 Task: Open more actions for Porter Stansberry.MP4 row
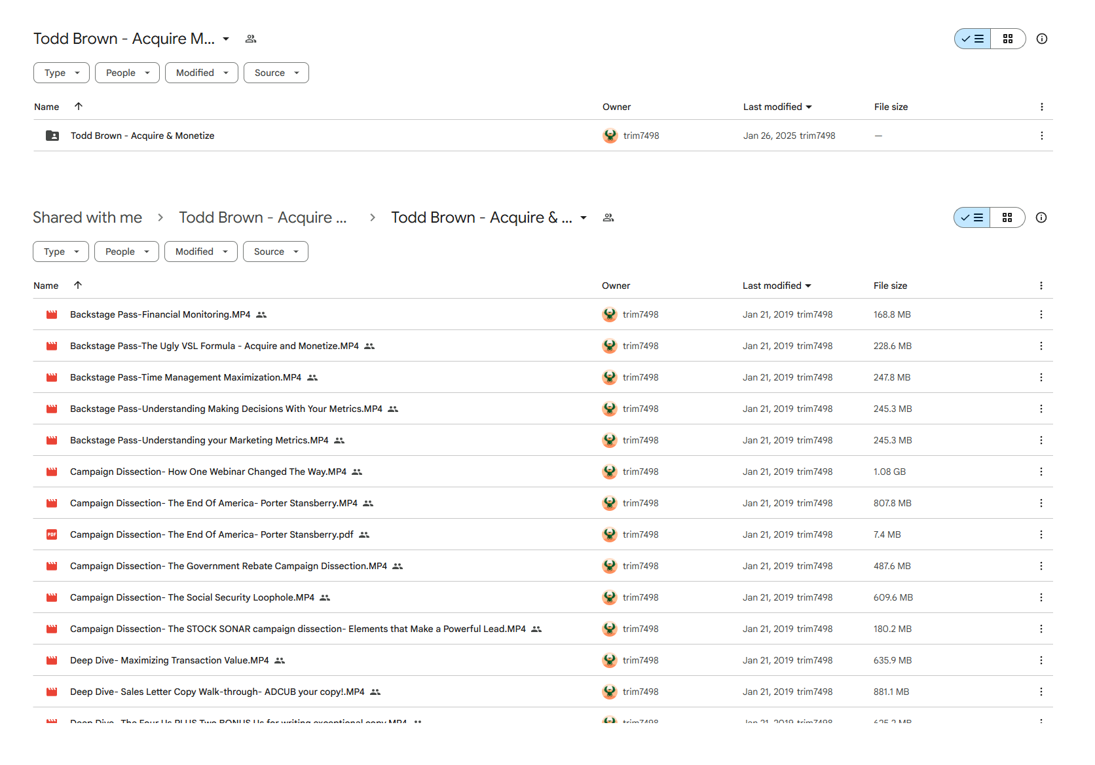pos(1041,503)
